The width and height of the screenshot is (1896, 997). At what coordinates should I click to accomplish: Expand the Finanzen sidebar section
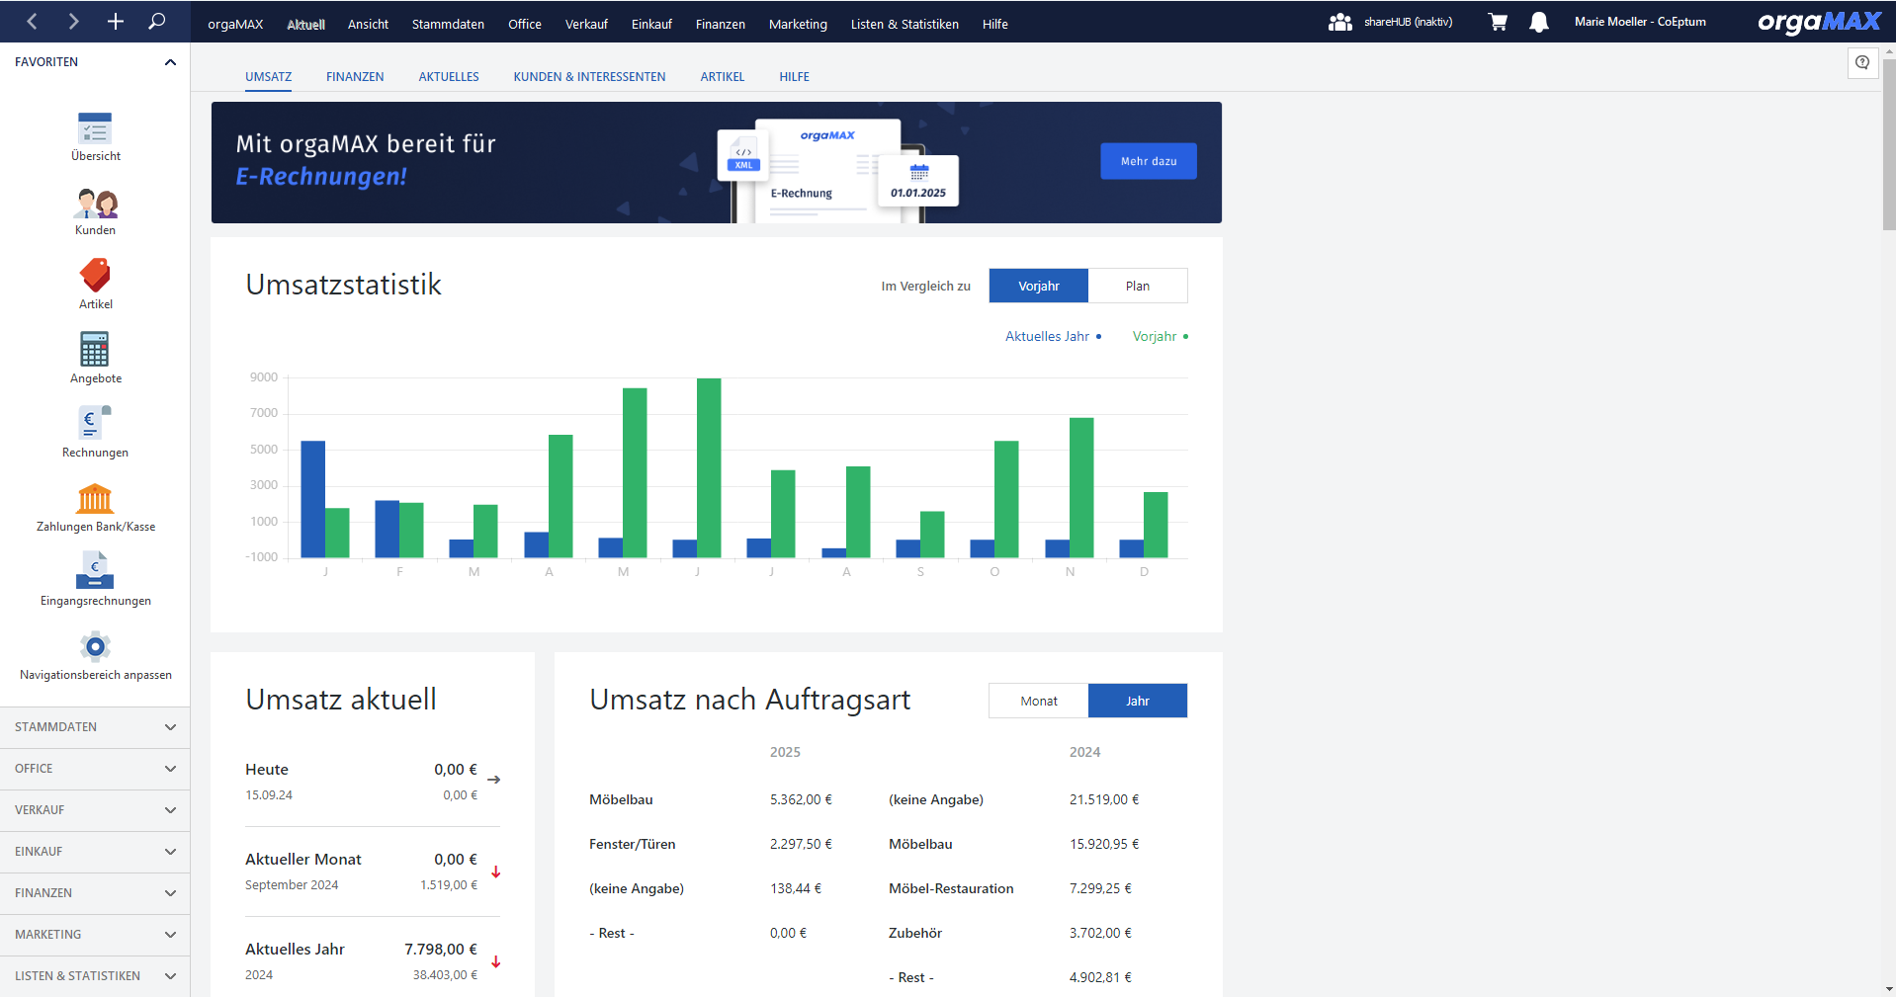pyautogui.click(x=95, y=893)
